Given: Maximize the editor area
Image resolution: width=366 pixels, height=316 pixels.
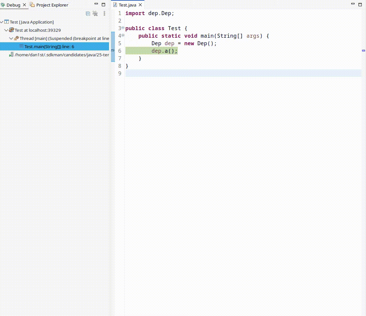Looking at the screenshot, I should pyautogui.click(x=360, y=5).
